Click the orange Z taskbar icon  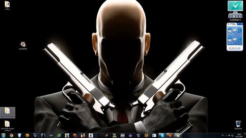coord(146,135)
